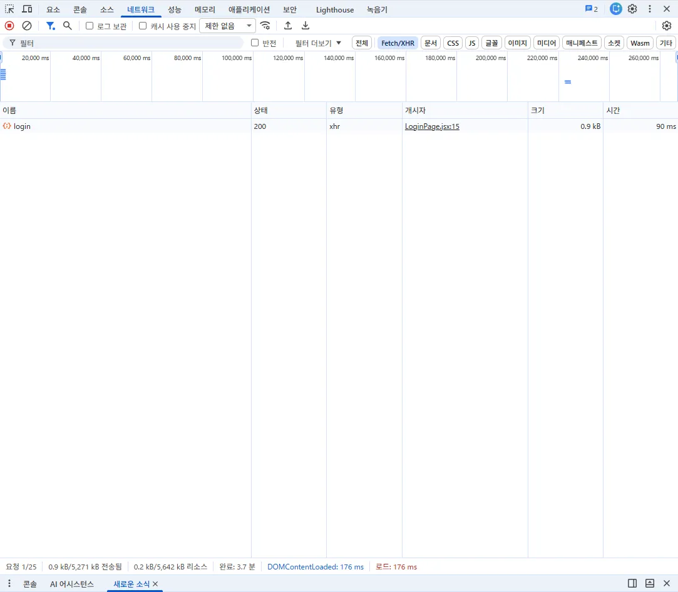Screen dimensions: 678x592
Task: Open the AI 어시스턴스 drawer tab
Action: (x=72, y=584)
